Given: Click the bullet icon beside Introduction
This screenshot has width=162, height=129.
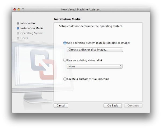Looking at the screenshot, I should (18, 23).
